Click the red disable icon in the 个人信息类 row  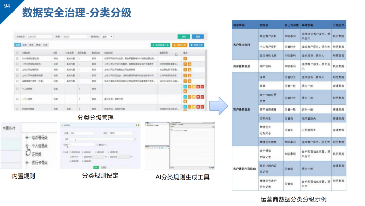202,87
